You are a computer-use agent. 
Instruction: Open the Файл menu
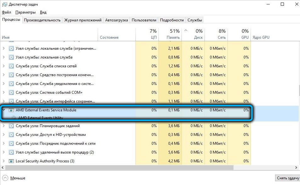[x=6, y=12]
